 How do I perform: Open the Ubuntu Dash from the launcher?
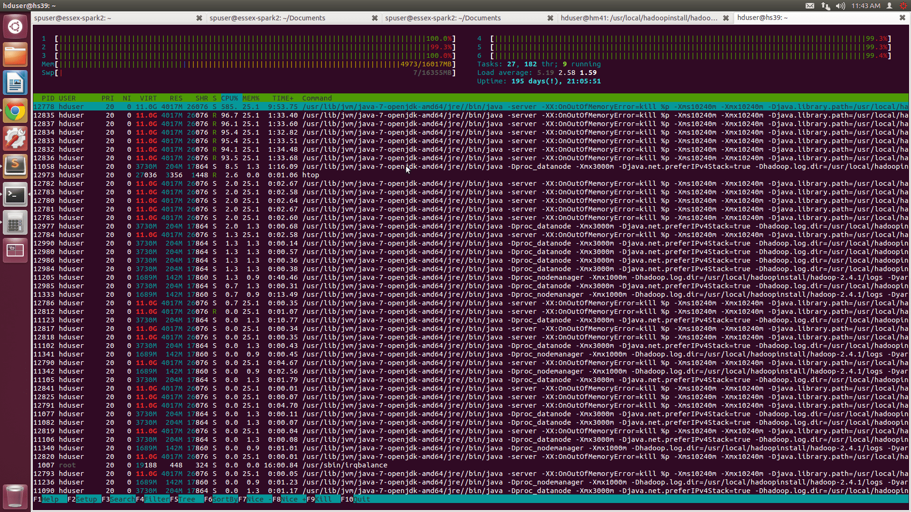point(15,27)
